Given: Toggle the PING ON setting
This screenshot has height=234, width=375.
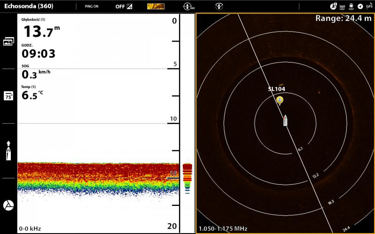Looking at the screenshot, I should coord(92,7).
